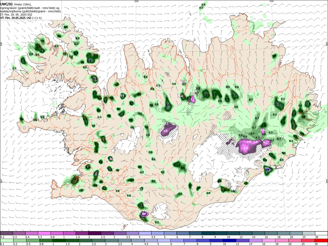328x246 pixels.
Task: Click the white 0.8 inside pink snowfall area
Action: (x=246, y=148)
